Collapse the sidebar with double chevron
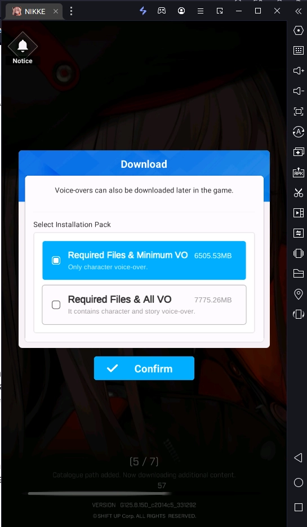 coord(298,11)
